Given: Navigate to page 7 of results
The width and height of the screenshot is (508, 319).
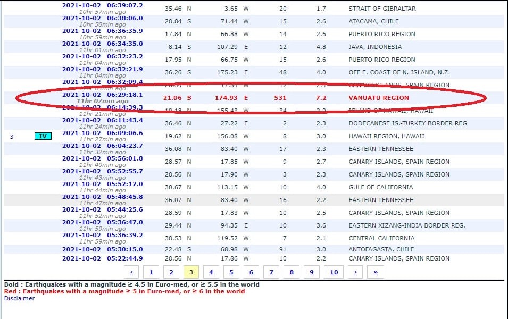Looking at the screenshot, I should pyautogui.click(x=271, y=272).
